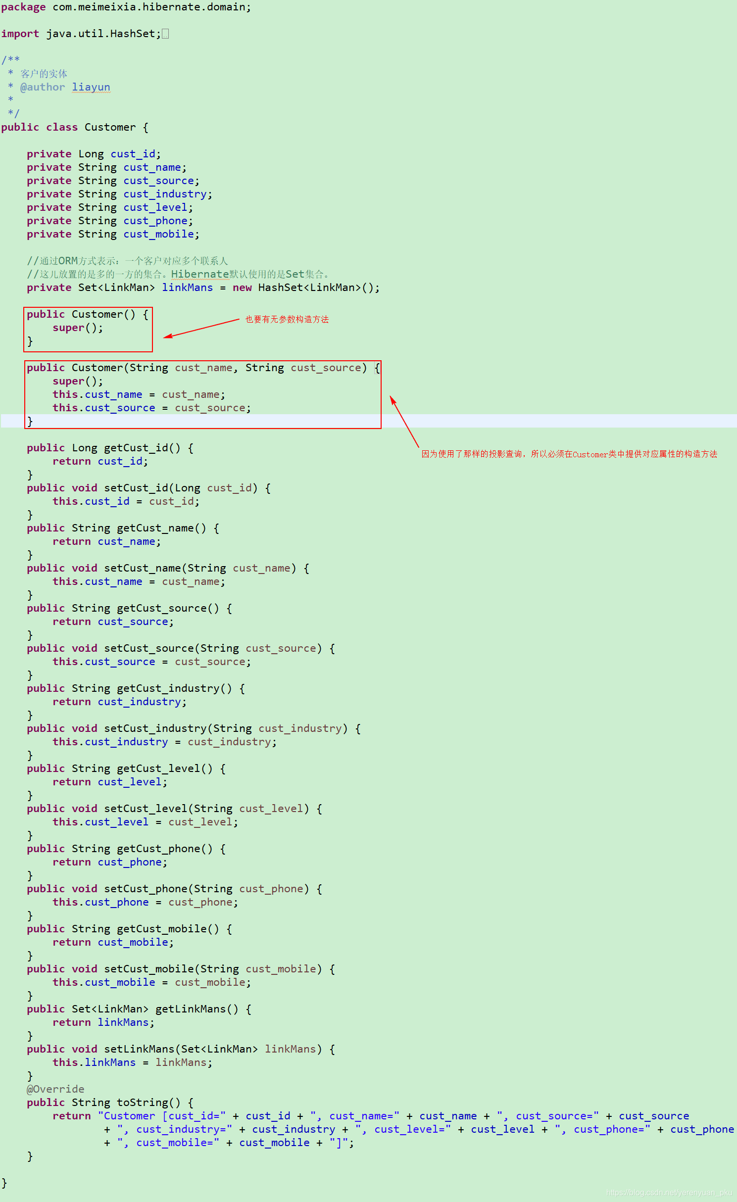737x1202 pixels.
Task: Click 'public String getCust_mobile()' signature
Action: [130, 929]
